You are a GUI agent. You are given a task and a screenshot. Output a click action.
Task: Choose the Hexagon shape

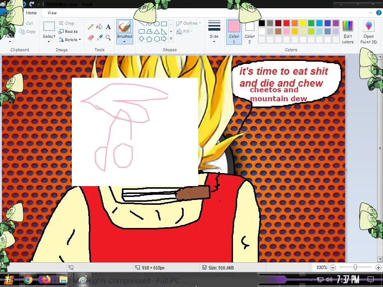tap(157, 39)
